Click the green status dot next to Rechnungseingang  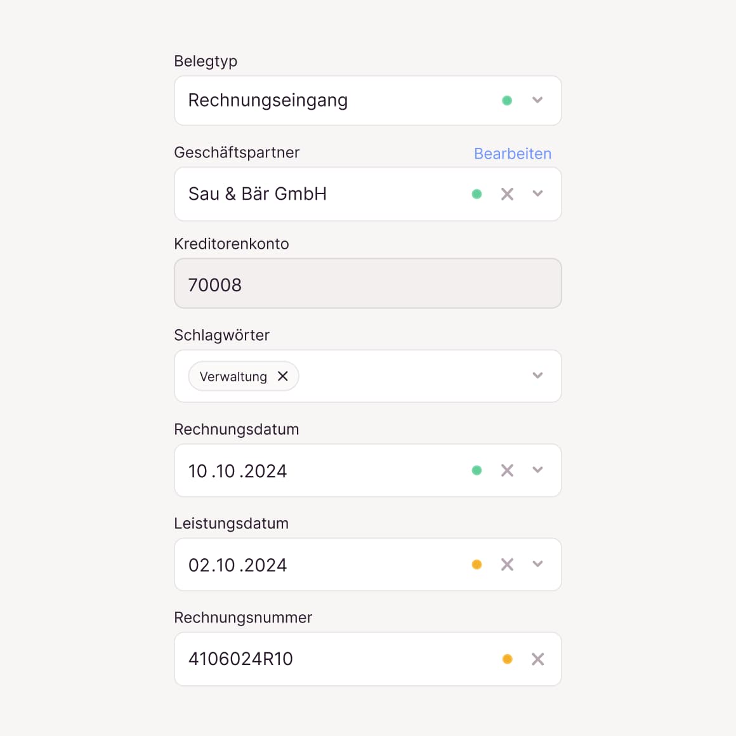click(507, 100)
